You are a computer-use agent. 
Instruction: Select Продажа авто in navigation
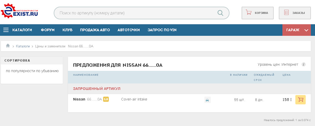tap(95, 30)
